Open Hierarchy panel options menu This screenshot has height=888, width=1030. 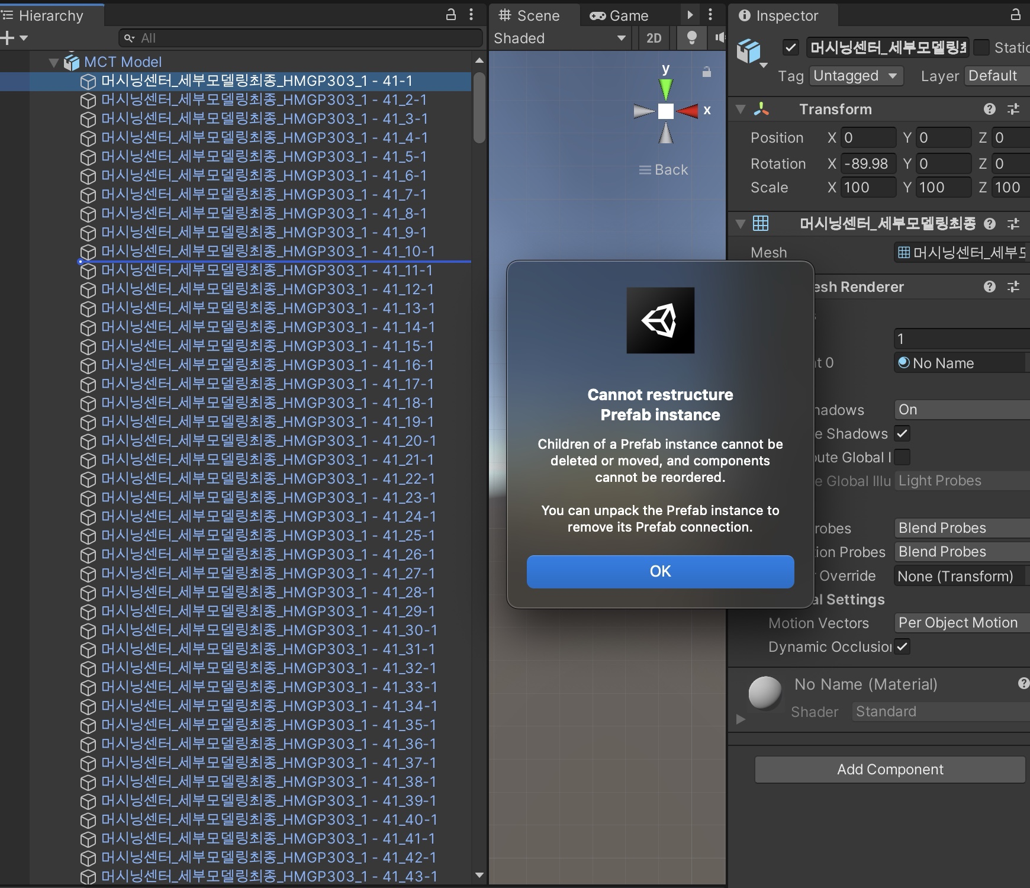pyautogui.click(x=471, y=15)
